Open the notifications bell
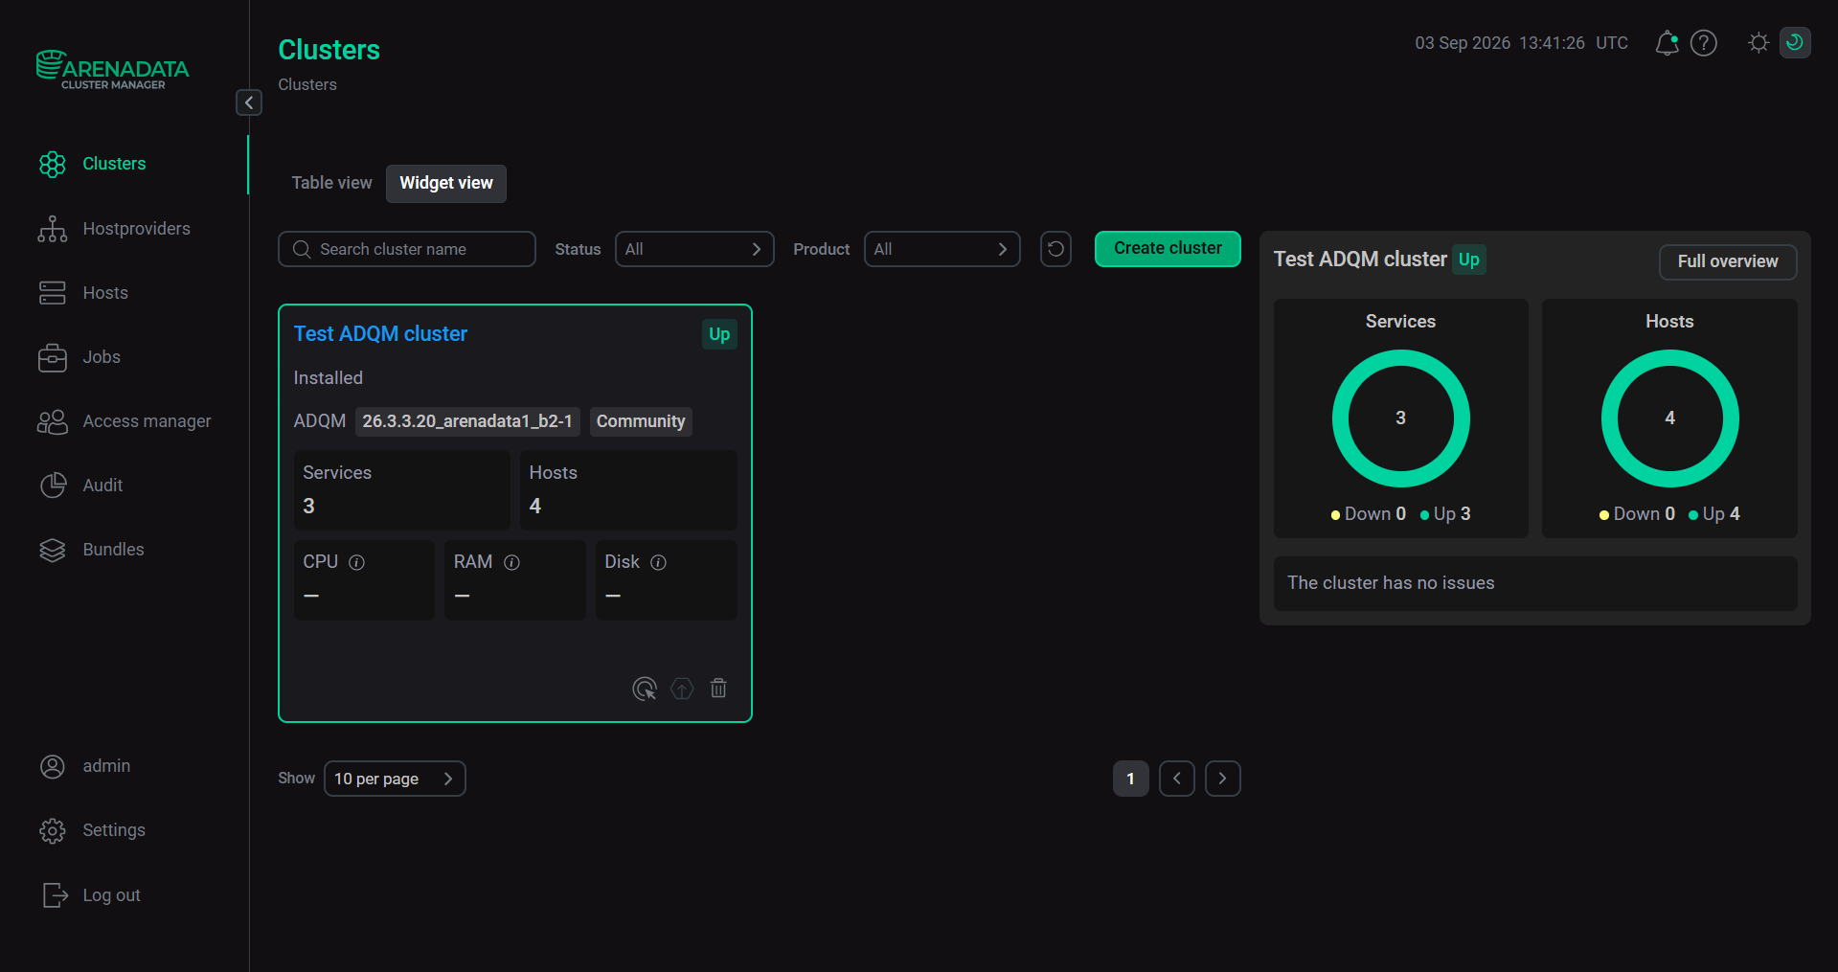Image resolution: width=1838 pixels, height=972 pixels. (x=1667, y=43)
